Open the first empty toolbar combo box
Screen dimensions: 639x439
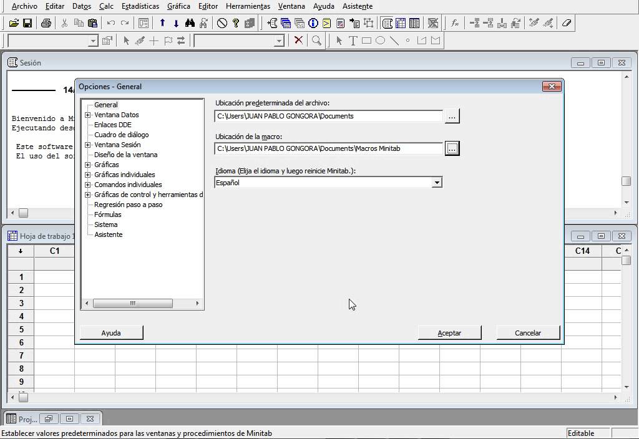(94, 41)
